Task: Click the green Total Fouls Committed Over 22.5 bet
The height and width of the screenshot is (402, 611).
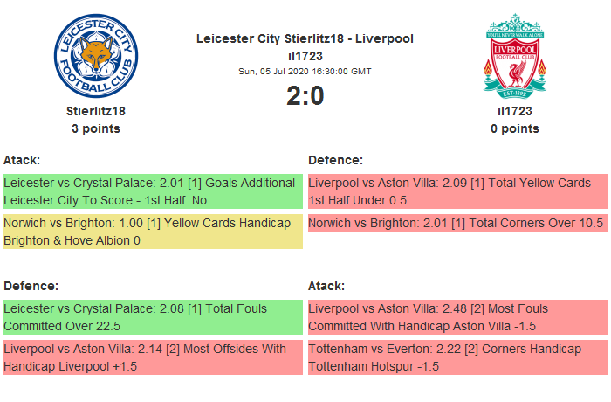Action: pos(153,317)
